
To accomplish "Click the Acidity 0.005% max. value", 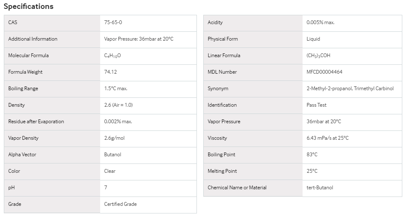I will click(x=320, y=22).
